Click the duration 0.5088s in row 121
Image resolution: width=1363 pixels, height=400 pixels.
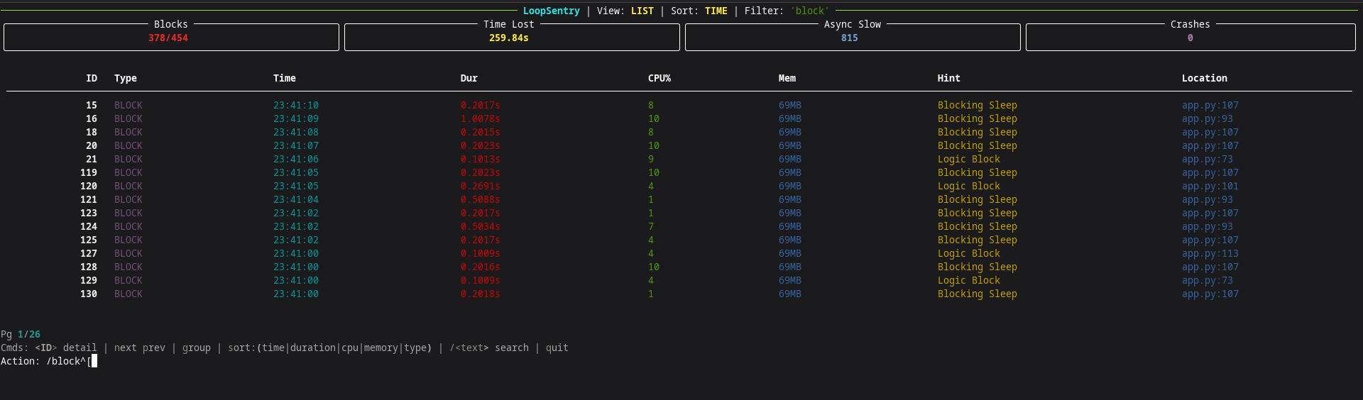pos(481,200)
